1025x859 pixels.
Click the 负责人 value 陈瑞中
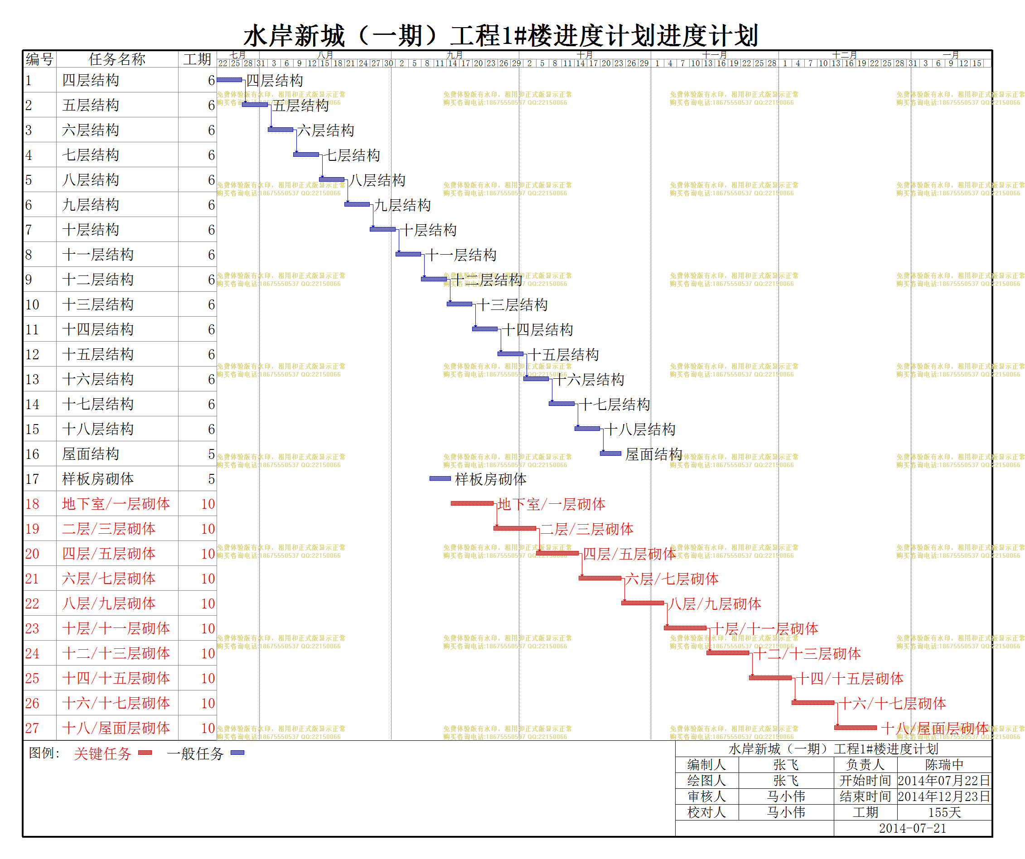[x=944, y=764]
